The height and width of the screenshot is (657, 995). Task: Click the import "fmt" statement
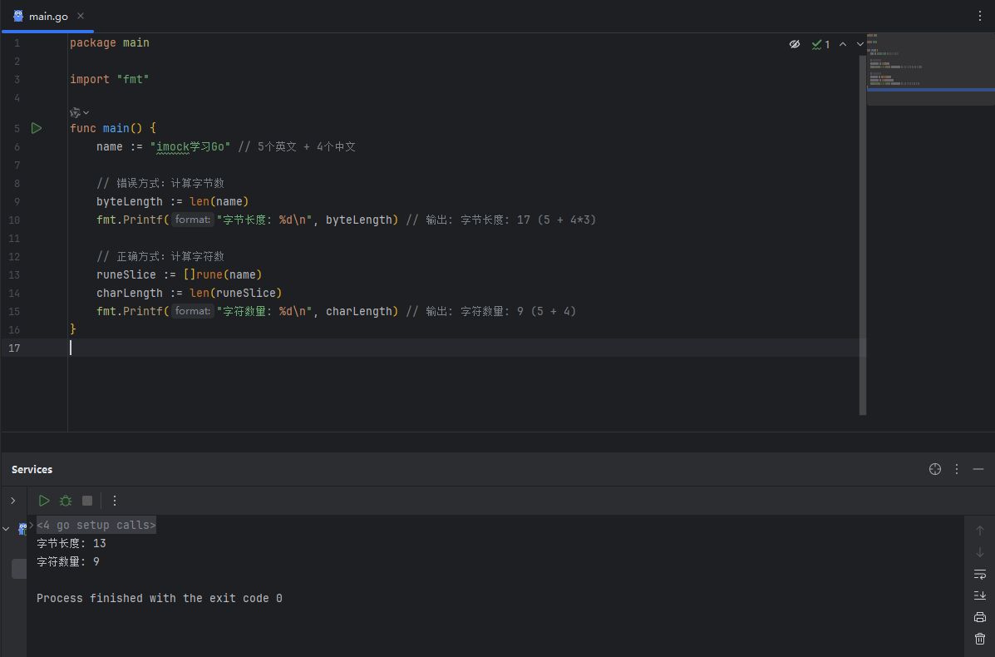click(x=109, y=79)
